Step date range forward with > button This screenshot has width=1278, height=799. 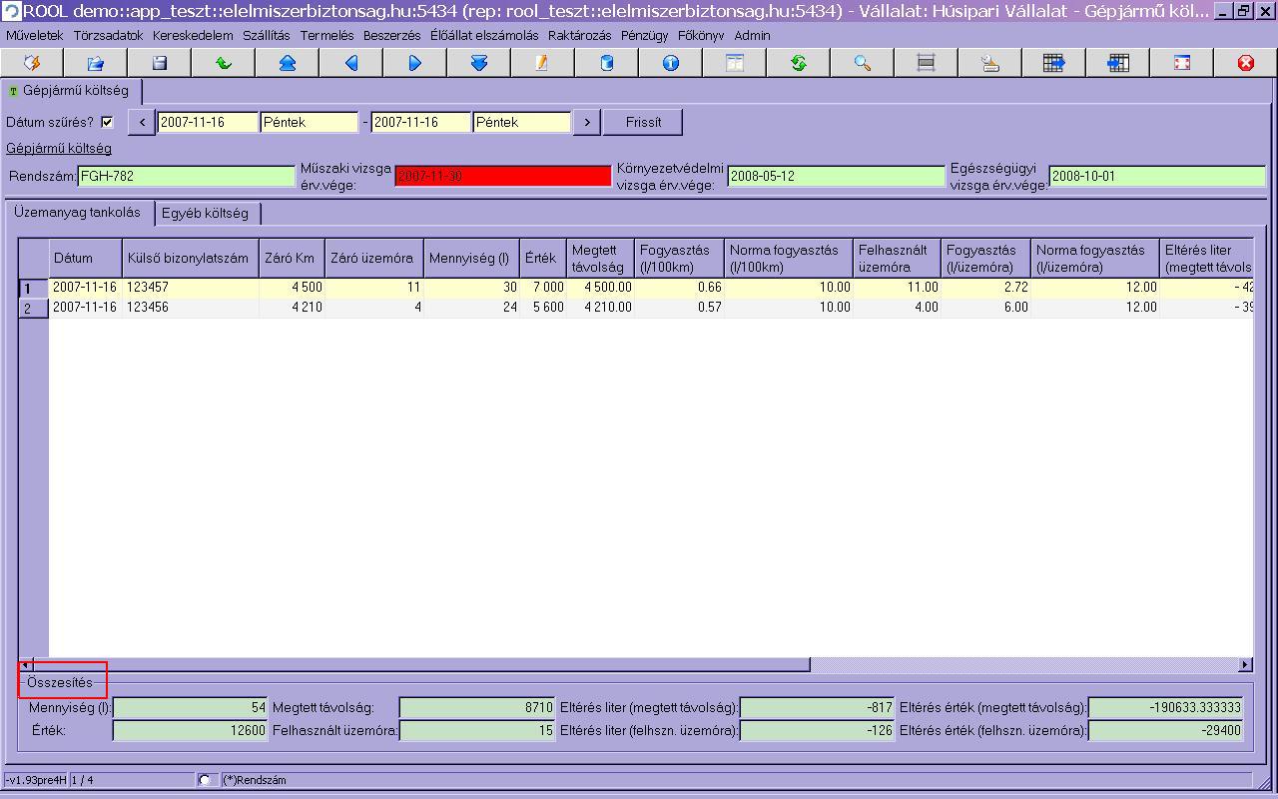point(587,123)
